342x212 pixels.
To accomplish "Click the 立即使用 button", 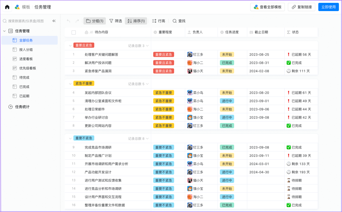I will coord(328,7).
